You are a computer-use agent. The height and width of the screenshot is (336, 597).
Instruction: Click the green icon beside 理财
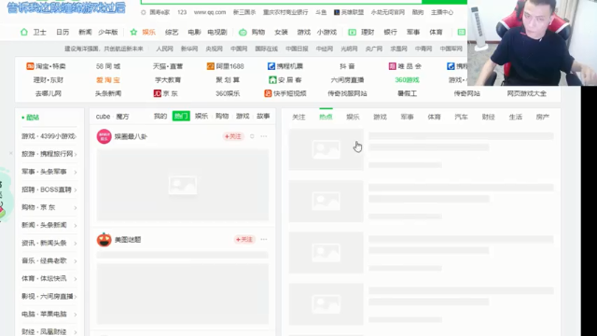pyautogui.click(x=353, y=33)
